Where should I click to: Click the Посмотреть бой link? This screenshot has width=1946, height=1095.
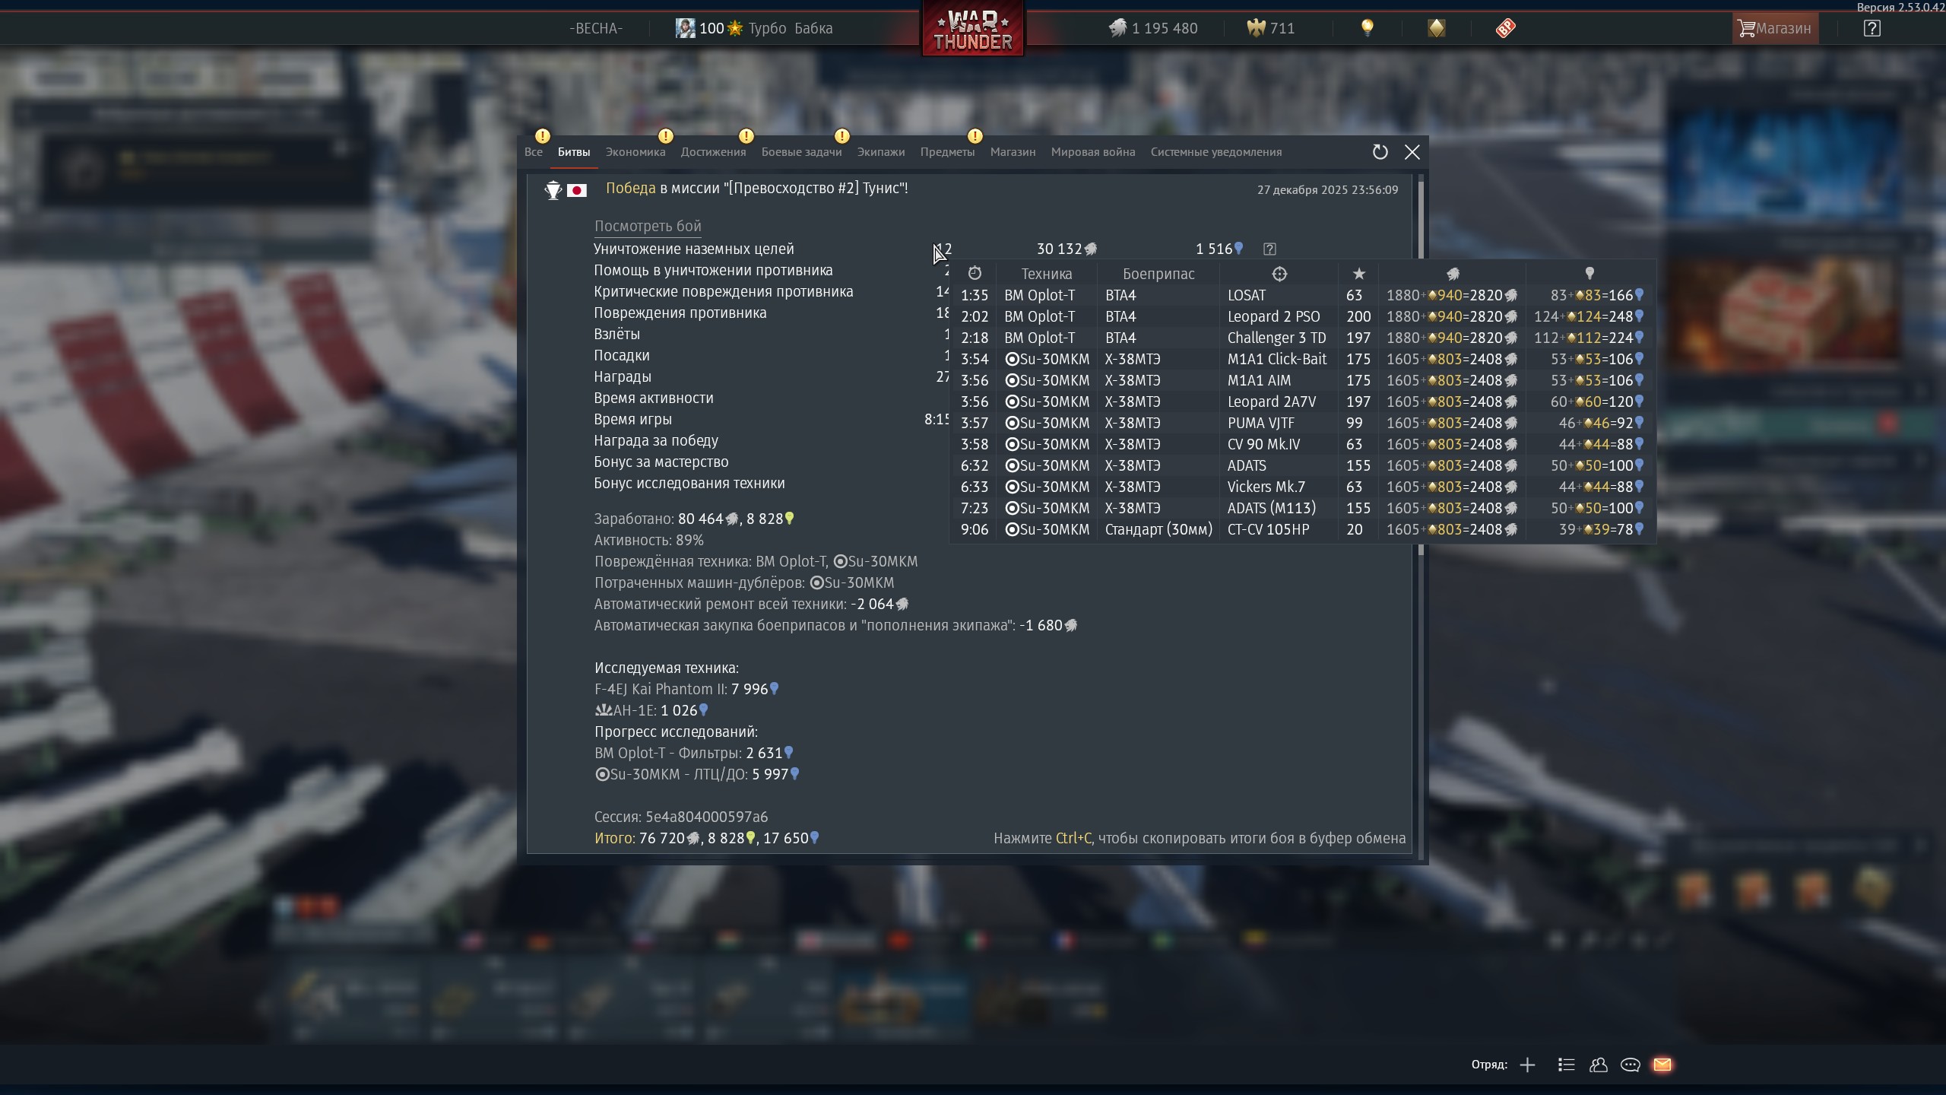(648, 226)
